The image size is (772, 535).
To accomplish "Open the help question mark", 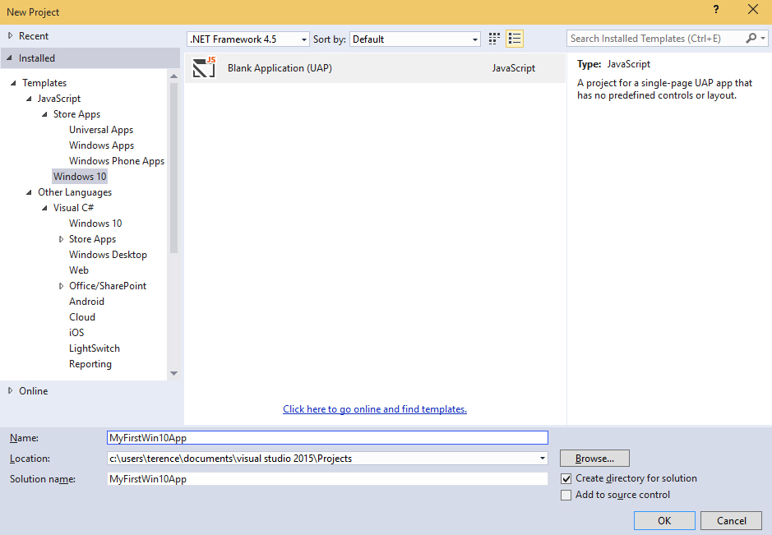I will [x=716, y=9].
